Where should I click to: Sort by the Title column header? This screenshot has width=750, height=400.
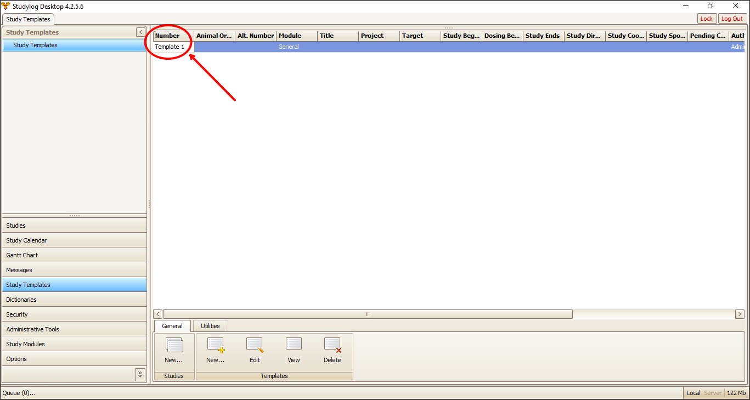click(338, 36)
